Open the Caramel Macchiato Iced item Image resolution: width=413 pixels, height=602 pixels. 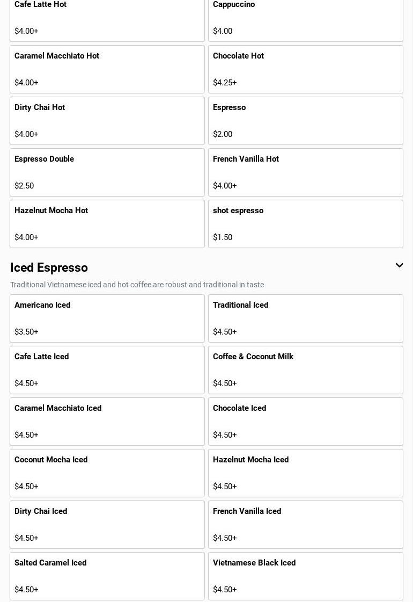(x=107, y=422)
